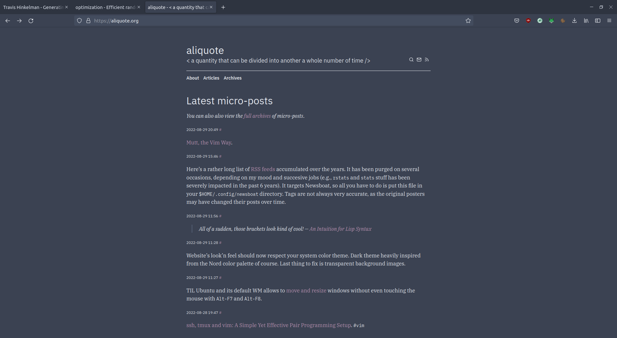The width and height of the screenshot is (617, 338).
Task: Open the email contact envelope icon
Action: coord(419,60)
